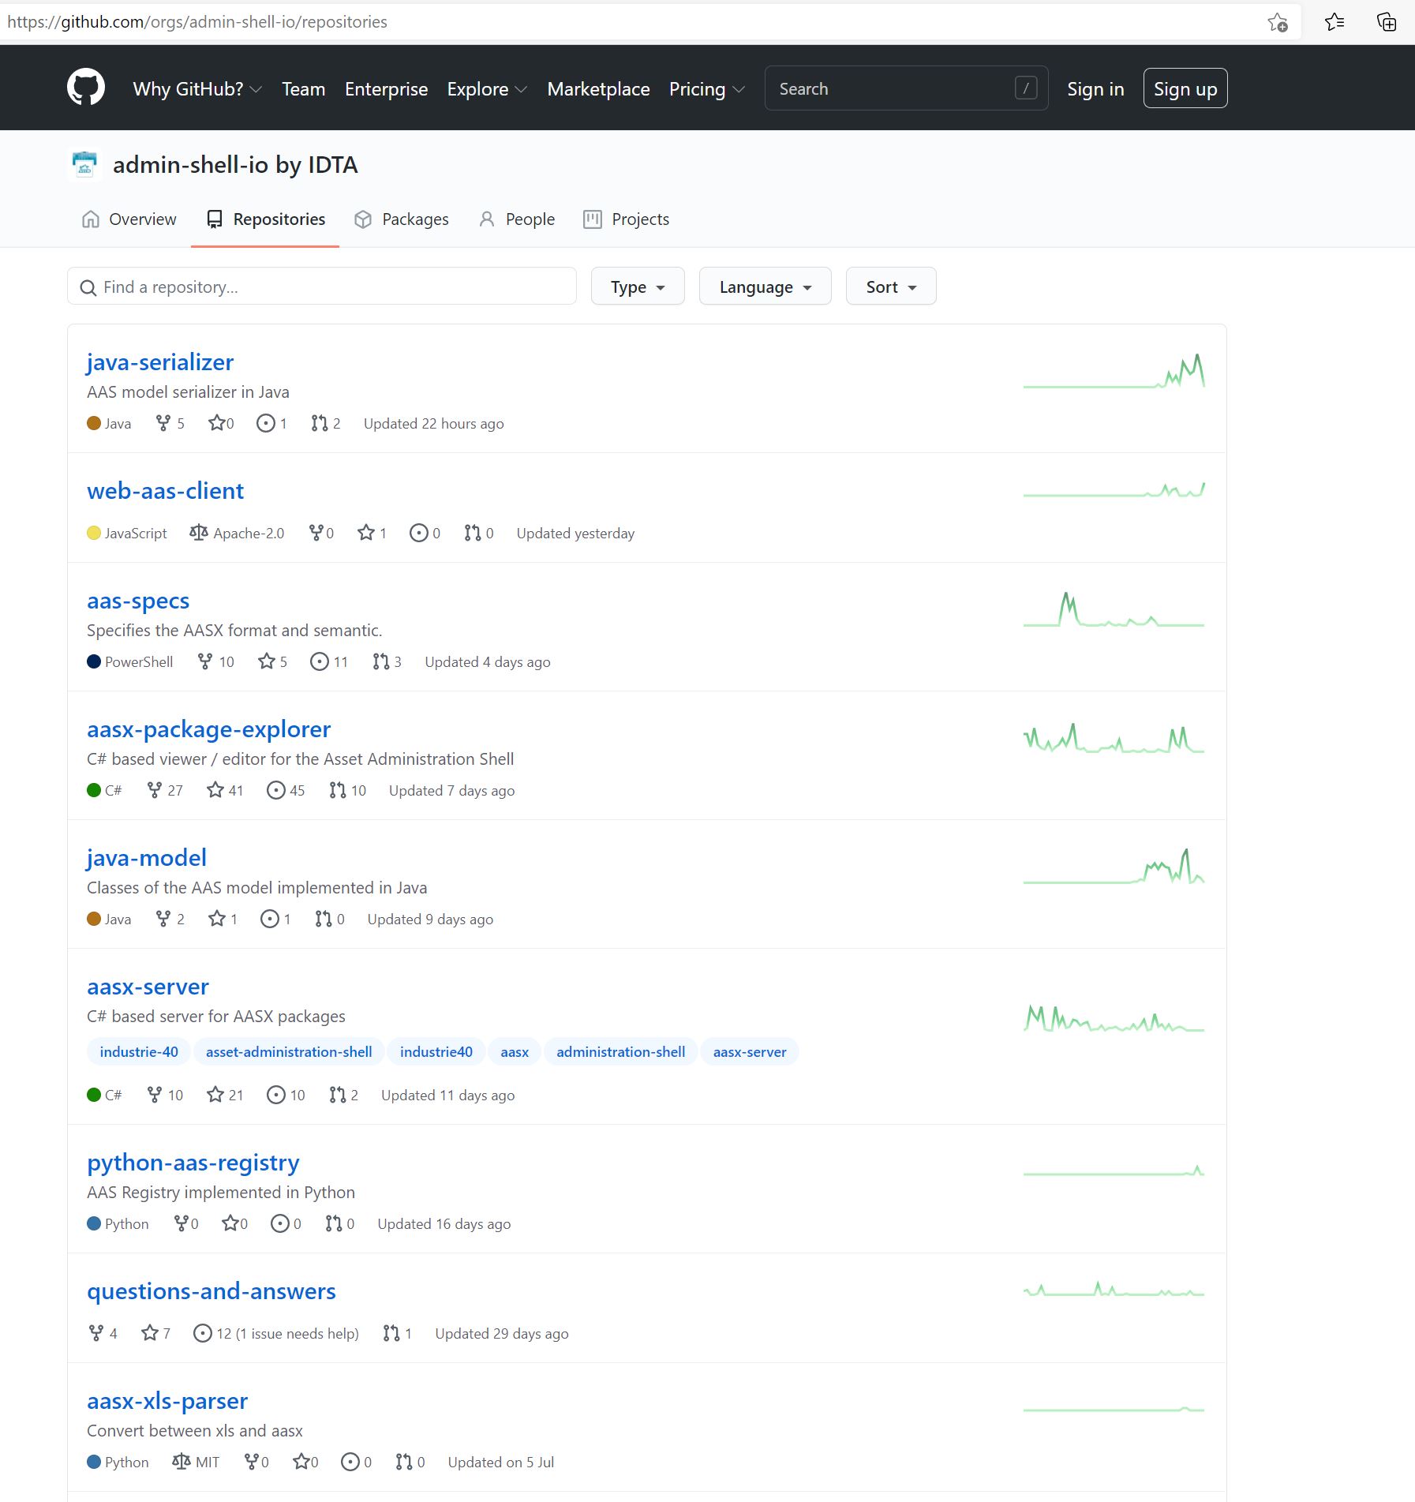Screen dimensions: 1415x1502
Task: Open the browser collections icon
Action: pos(1387,22)
